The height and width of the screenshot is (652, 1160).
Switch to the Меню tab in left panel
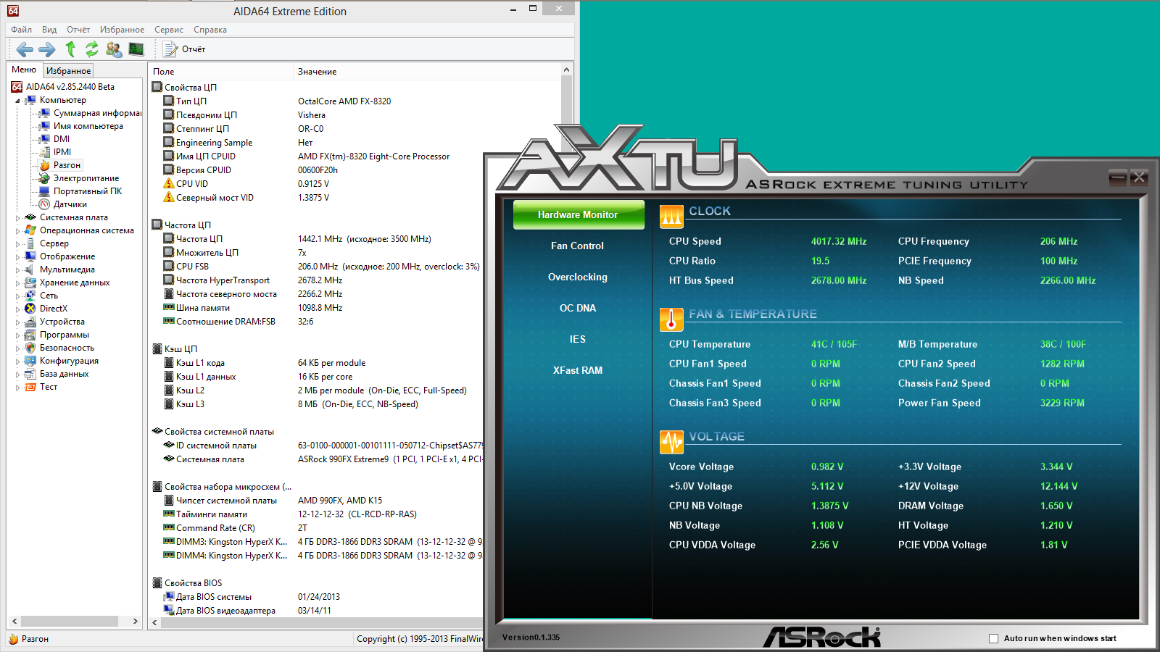(24, 70)
